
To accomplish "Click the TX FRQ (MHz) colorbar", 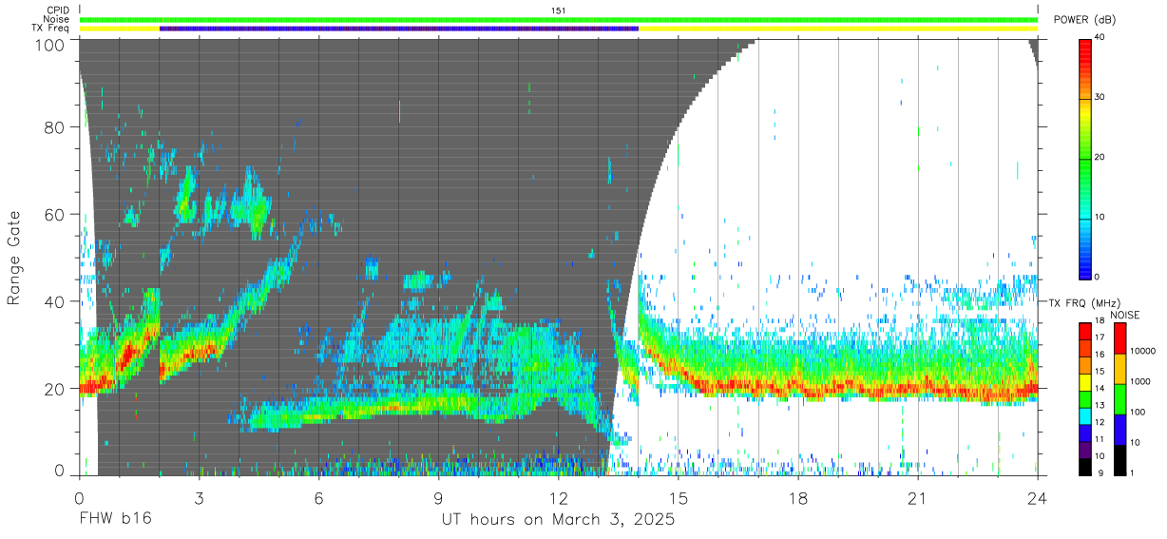I will click(x=1085, y=398).
